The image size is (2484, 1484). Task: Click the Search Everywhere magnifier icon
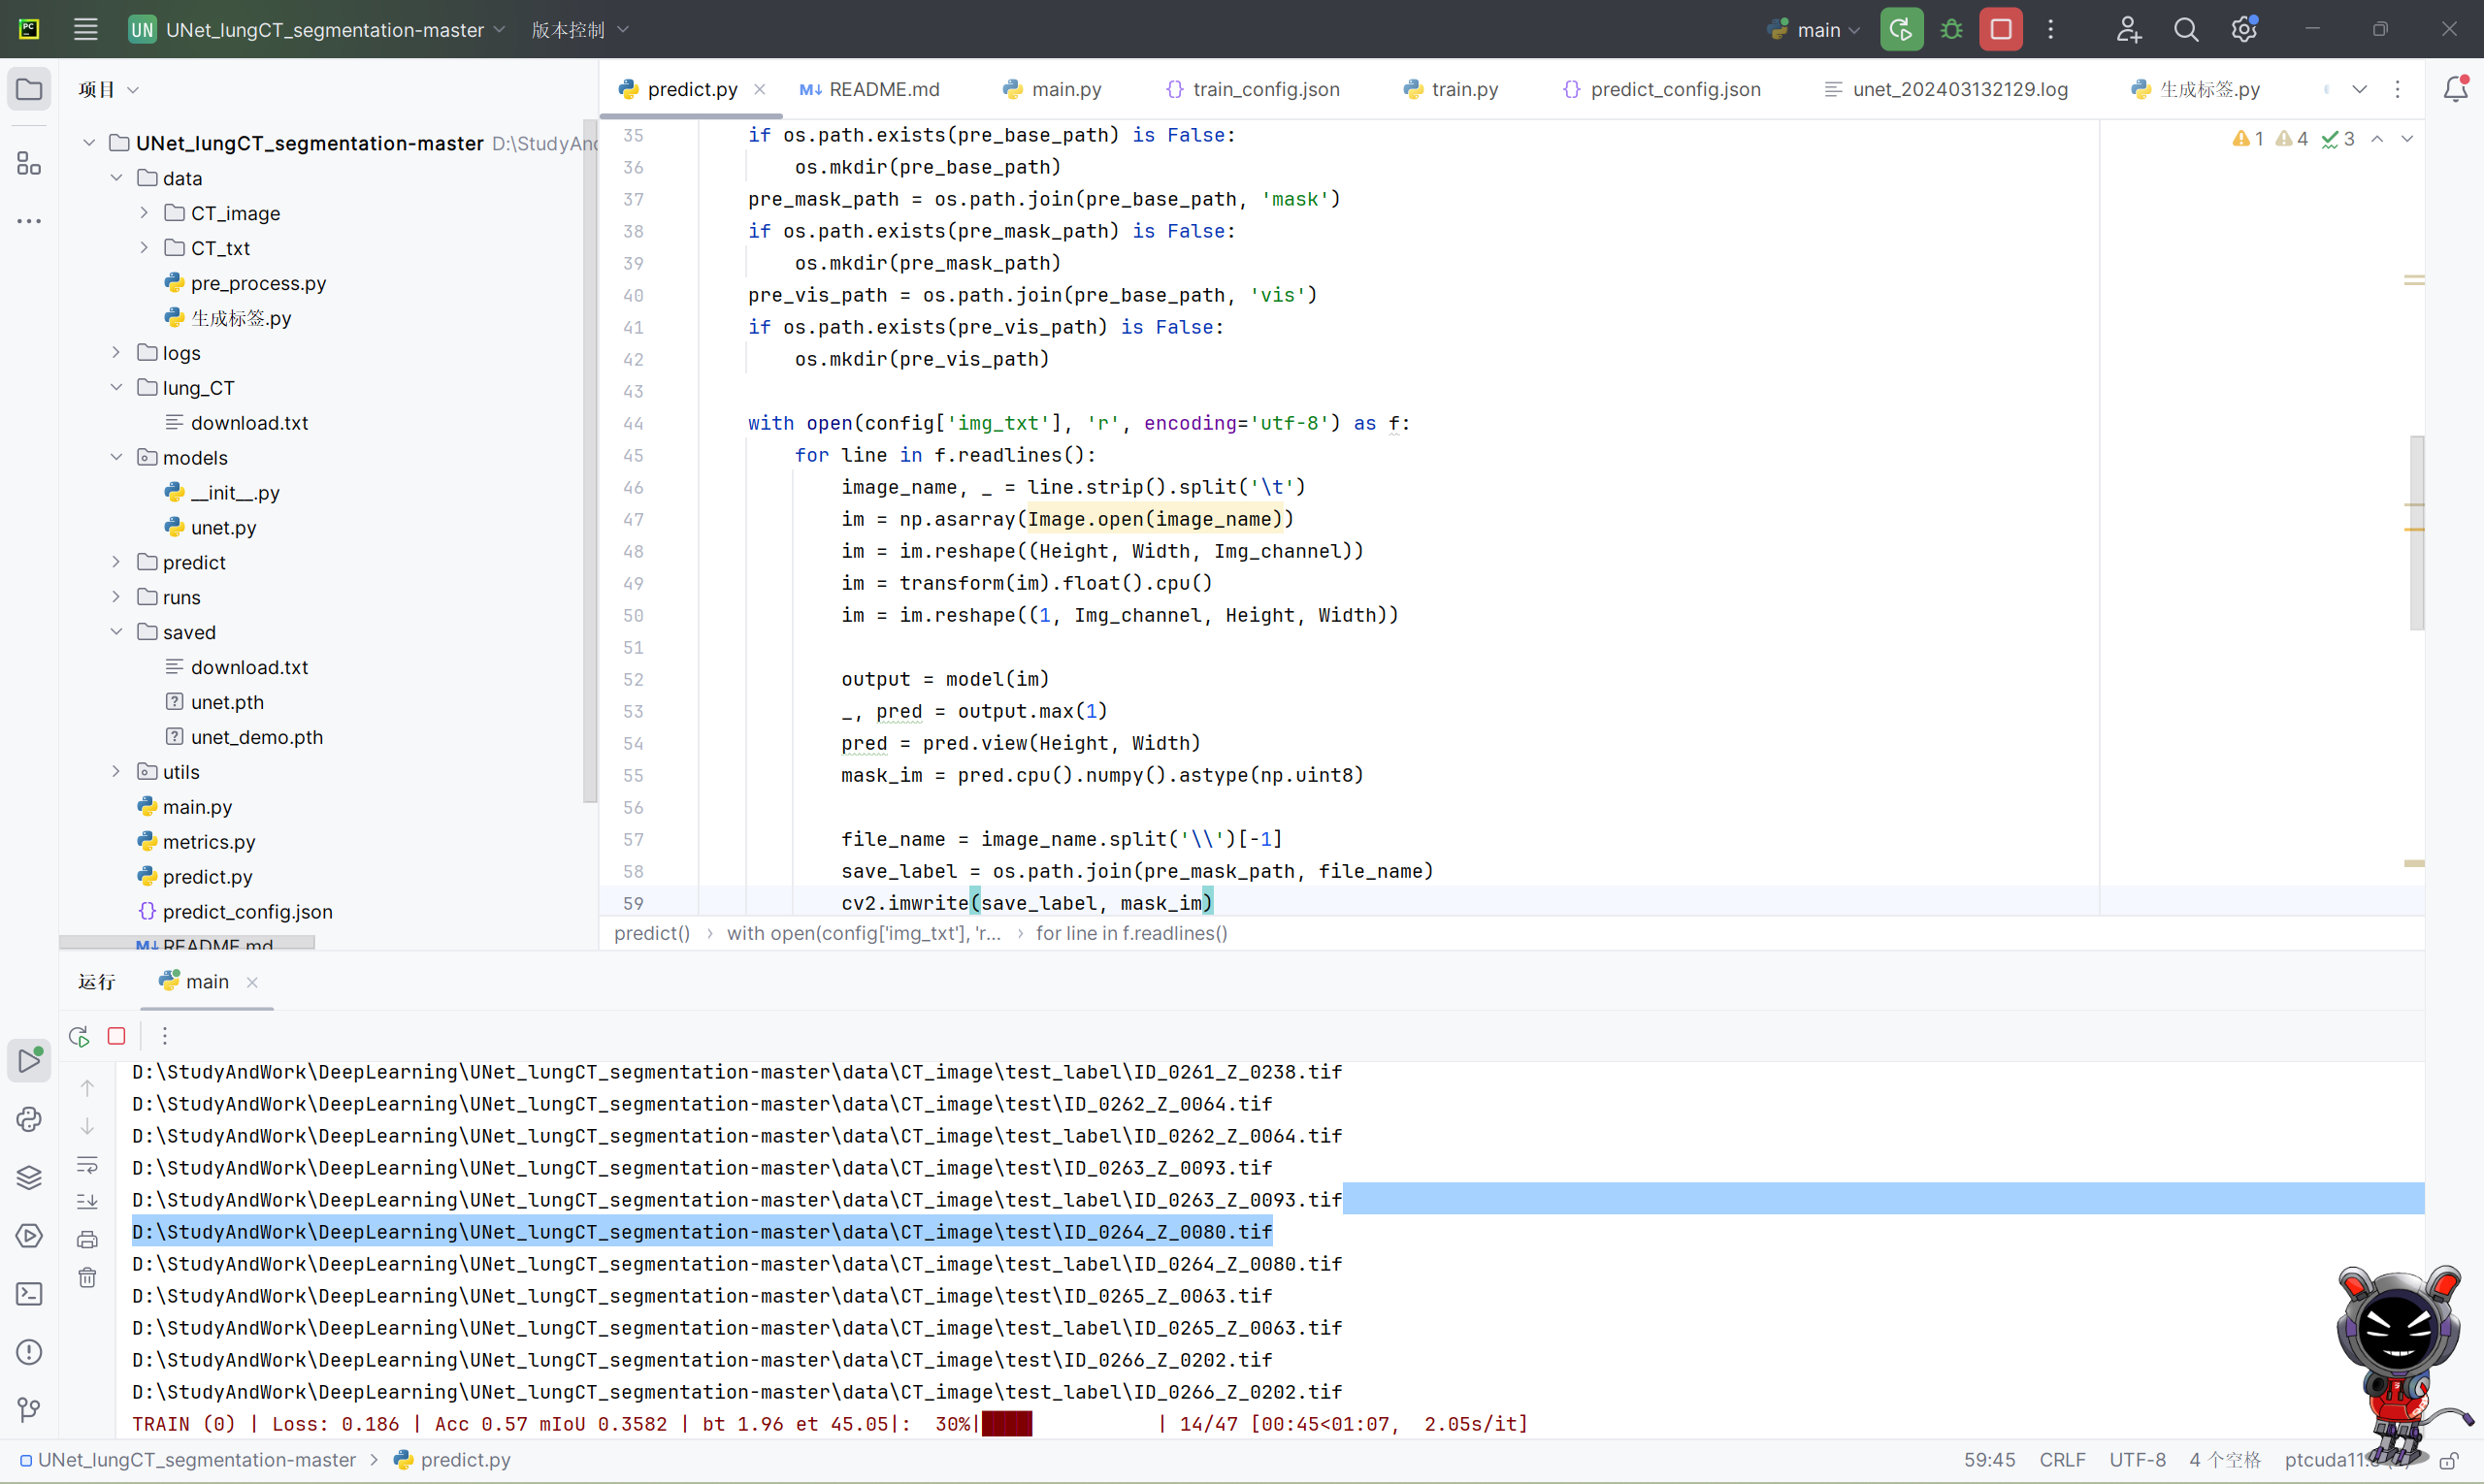click(2186, 29)
